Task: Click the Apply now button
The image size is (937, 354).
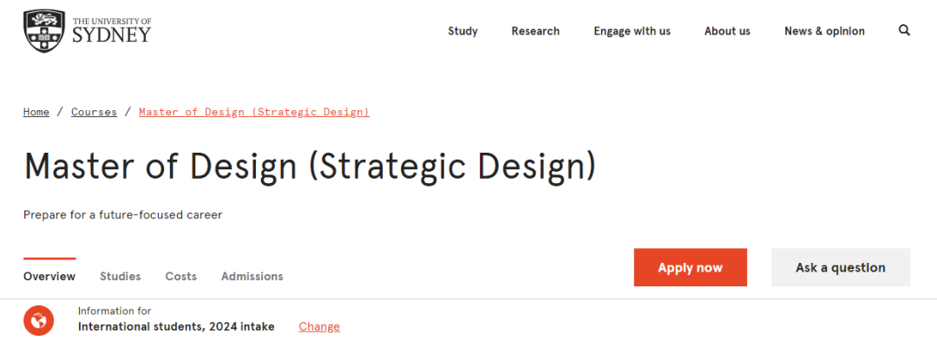Action: (x=691, y=267)
